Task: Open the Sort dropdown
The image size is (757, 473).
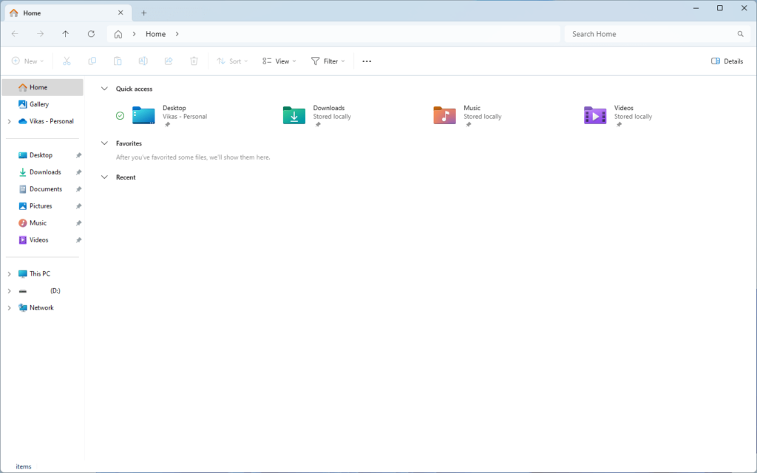Action: [232, 61]
